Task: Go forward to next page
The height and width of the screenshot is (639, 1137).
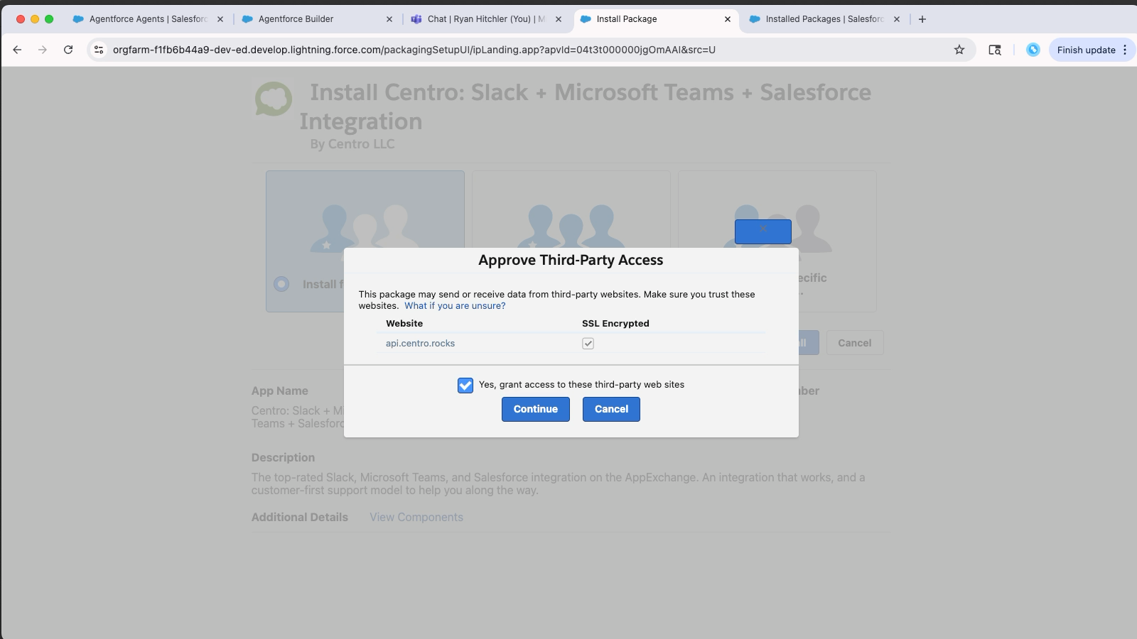Action: [x=43, y=50]
